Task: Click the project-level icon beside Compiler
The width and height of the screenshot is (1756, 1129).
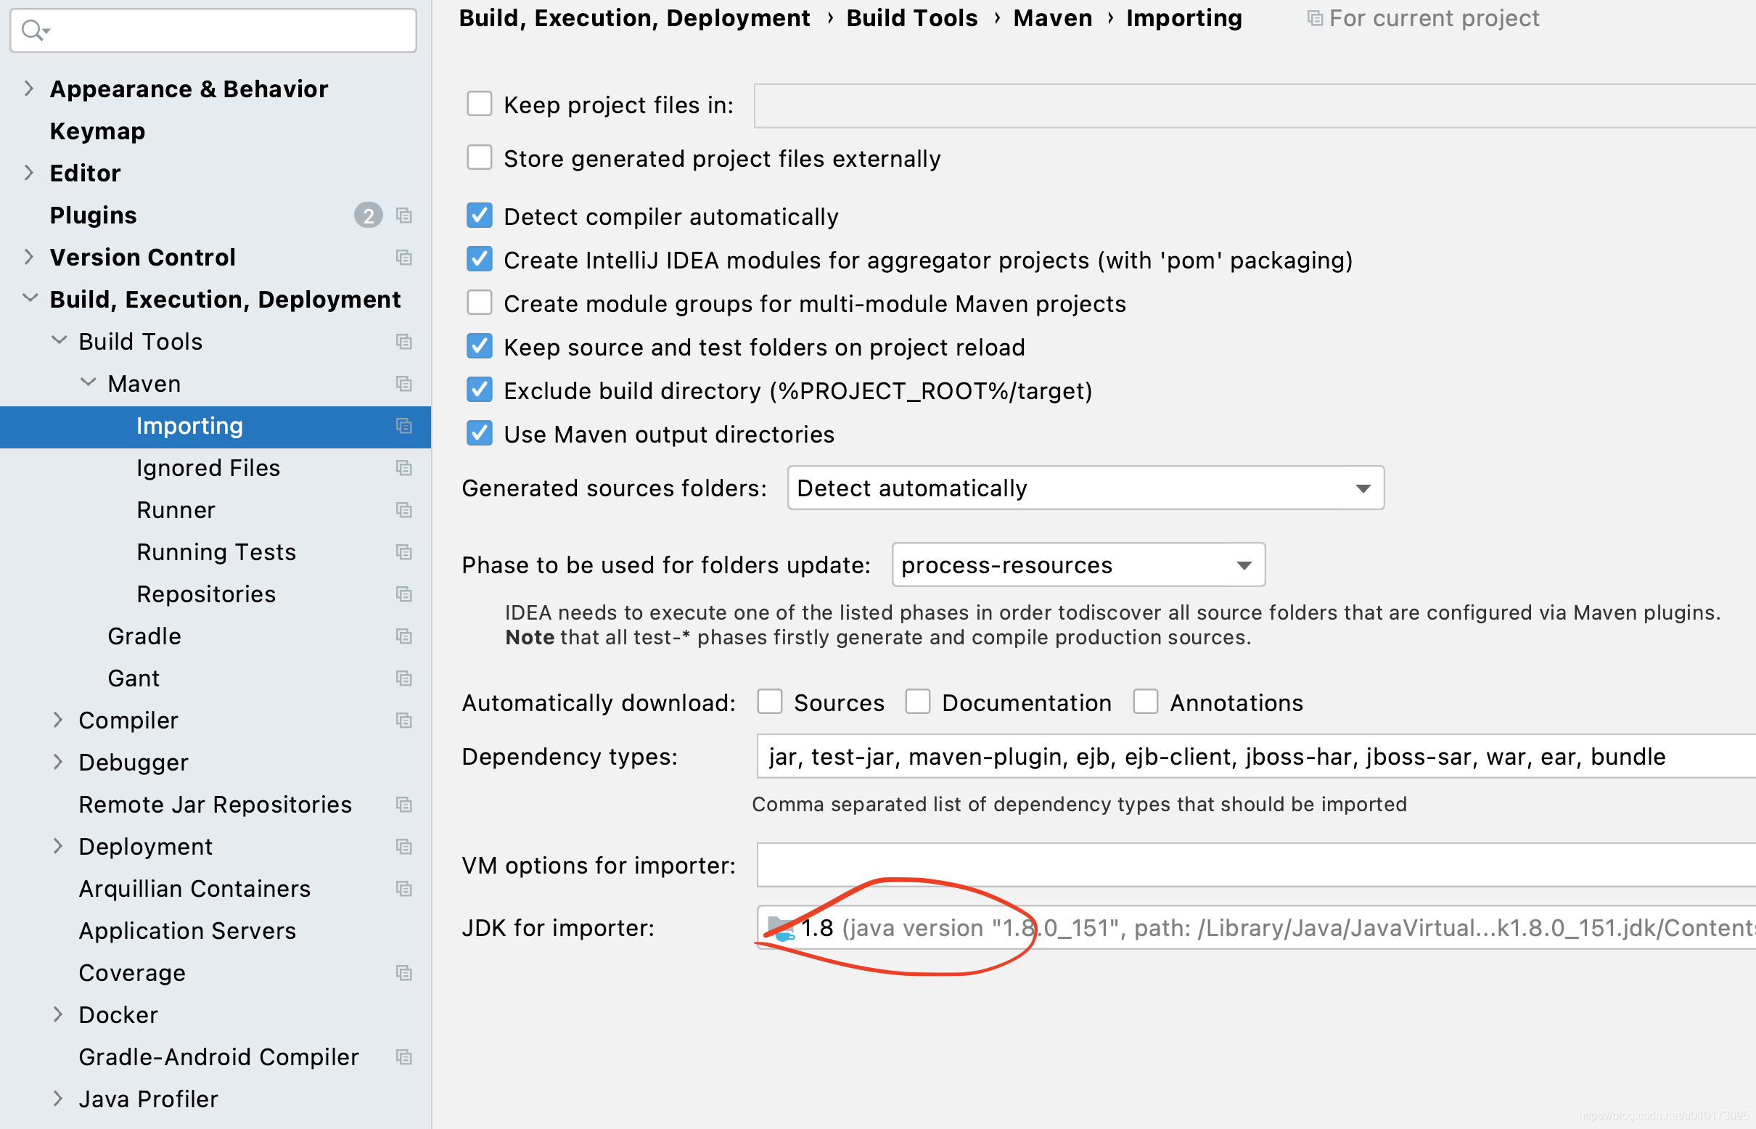Action: click(404, 720)
